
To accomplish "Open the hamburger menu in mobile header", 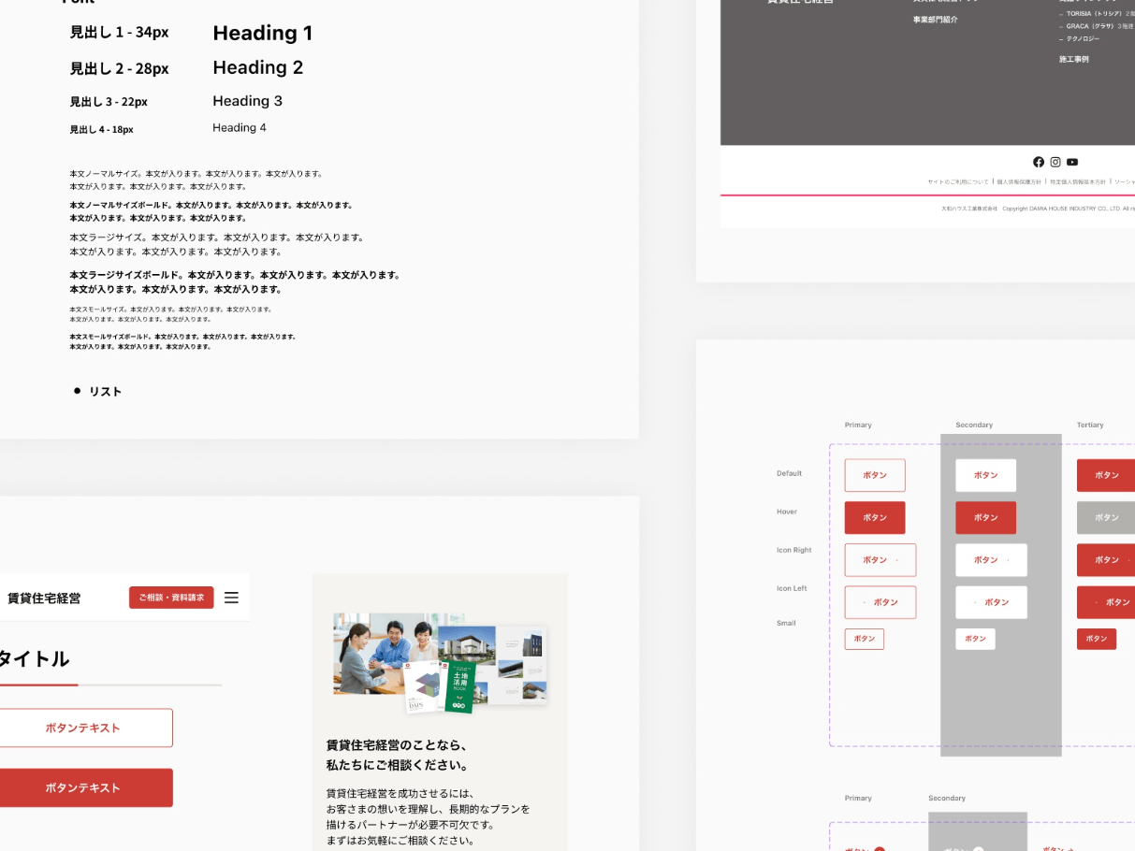I will pyautogui.click(x=231, y=598).
